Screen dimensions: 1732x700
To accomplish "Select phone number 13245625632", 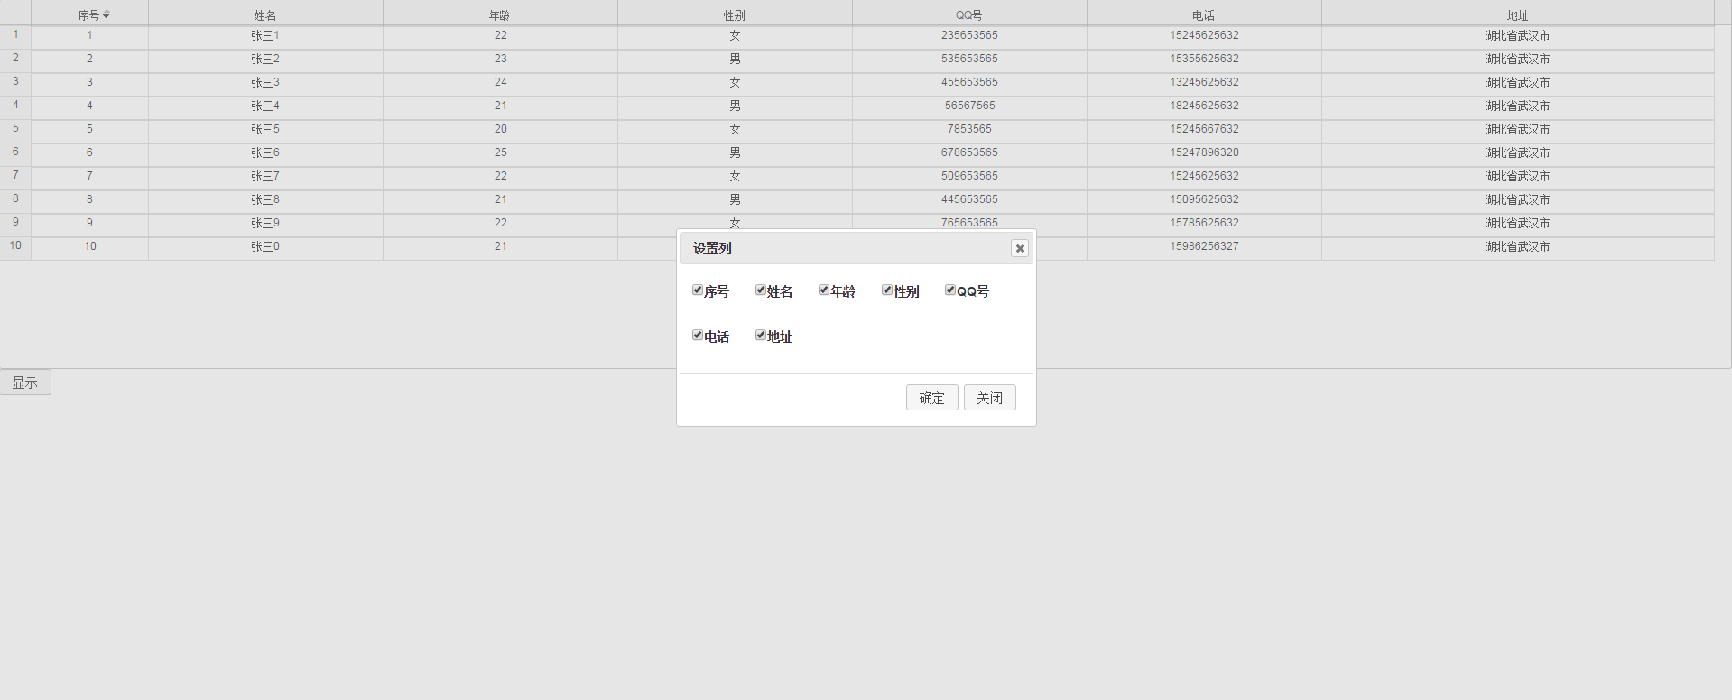I will [x=1204, y=82].
